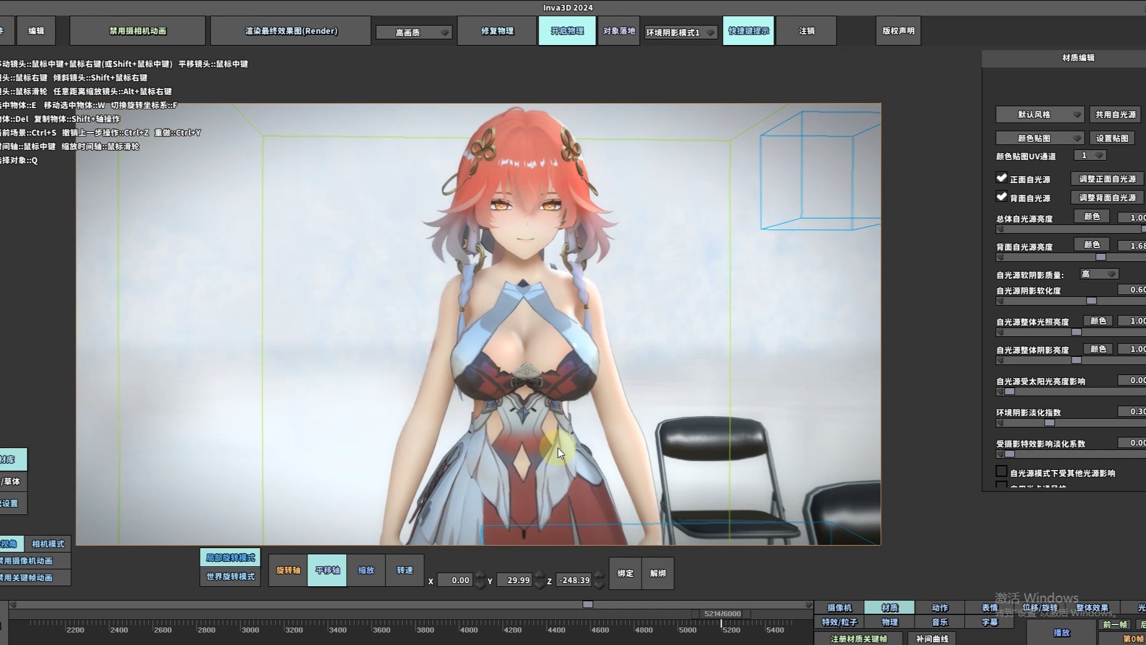1146x645 pixels.
Task: Click the timeline horizontal scrollbar thumb
Action: (x=587, y=604)
